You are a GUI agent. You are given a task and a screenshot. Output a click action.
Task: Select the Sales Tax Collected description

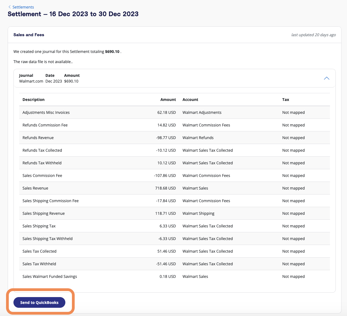point(40,251)
